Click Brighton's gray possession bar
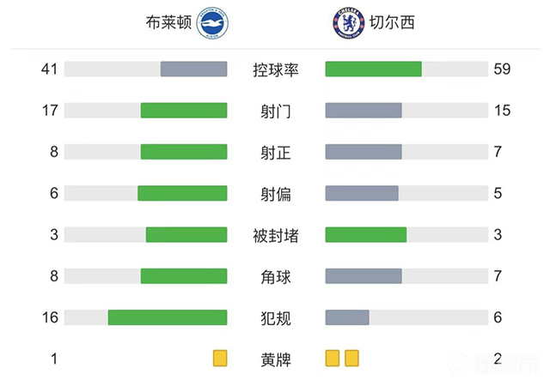 pyautogui.click(x=193, y=69)
